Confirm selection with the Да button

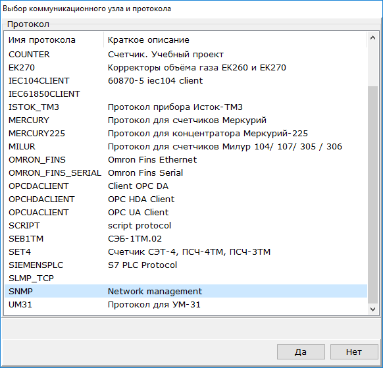[x=301, y=352]
